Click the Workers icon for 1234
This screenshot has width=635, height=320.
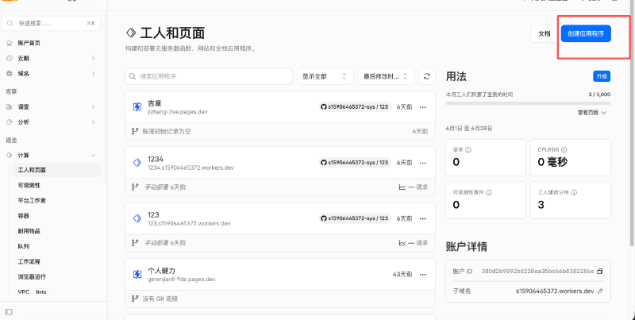(x=137, y=163)
